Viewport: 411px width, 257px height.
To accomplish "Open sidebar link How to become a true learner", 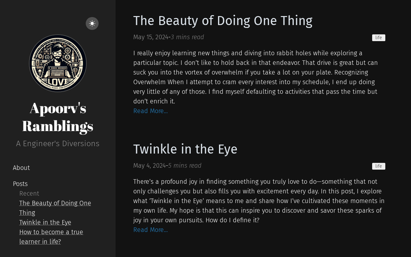I will pos(51,232).
